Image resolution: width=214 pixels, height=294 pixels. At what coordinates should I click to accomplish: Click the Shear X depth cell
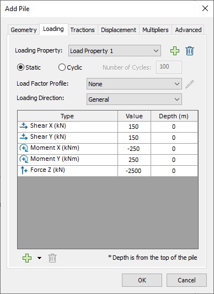click(174, 127)
